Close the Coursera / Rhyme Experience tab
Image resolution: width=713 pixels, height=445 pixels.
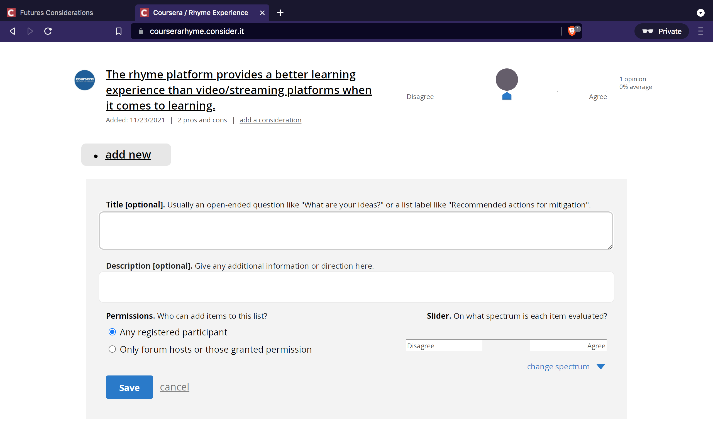tap(262, 13)
